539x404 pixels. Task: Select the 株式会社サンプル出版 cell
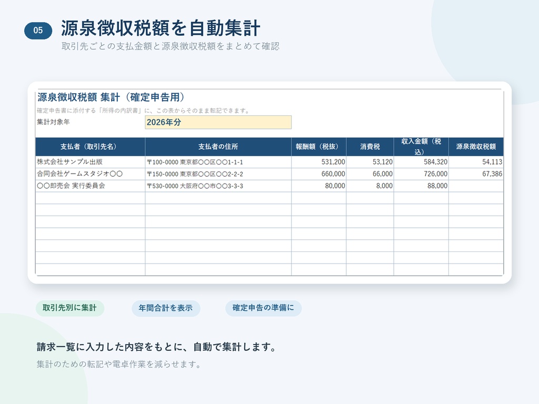coord(90,162)
